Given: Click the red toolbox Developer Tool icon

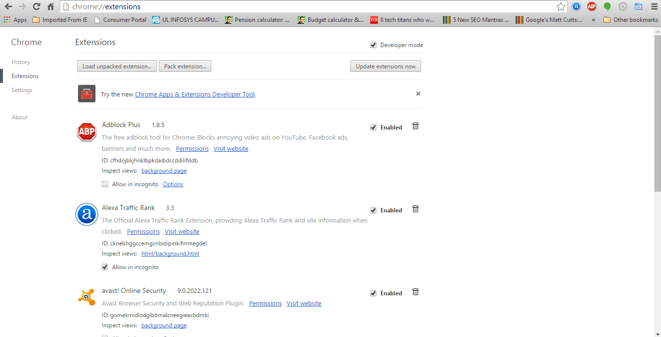Looking at the screenshot, I should [x=87, y=94].
